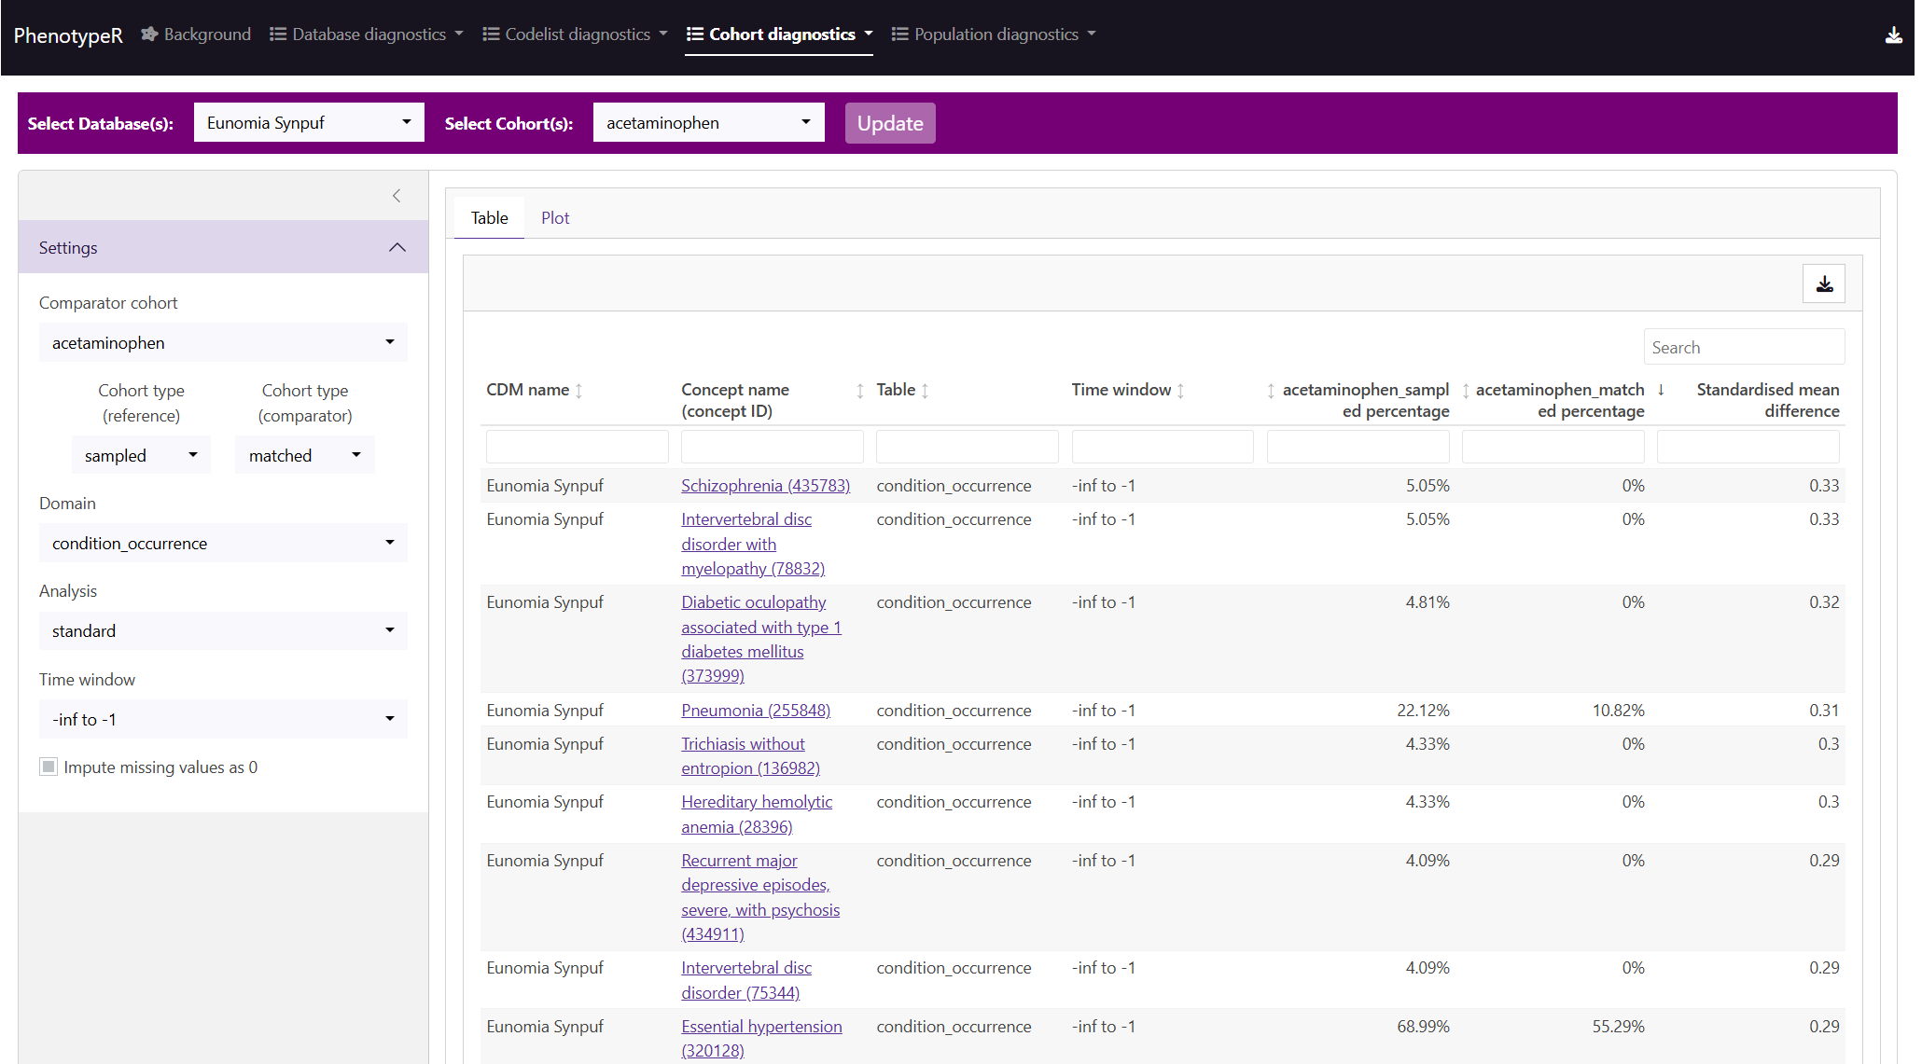Open the Domain condition_occurrence dropdown
Screen dimensions: 1922x1064
[223, 543]
